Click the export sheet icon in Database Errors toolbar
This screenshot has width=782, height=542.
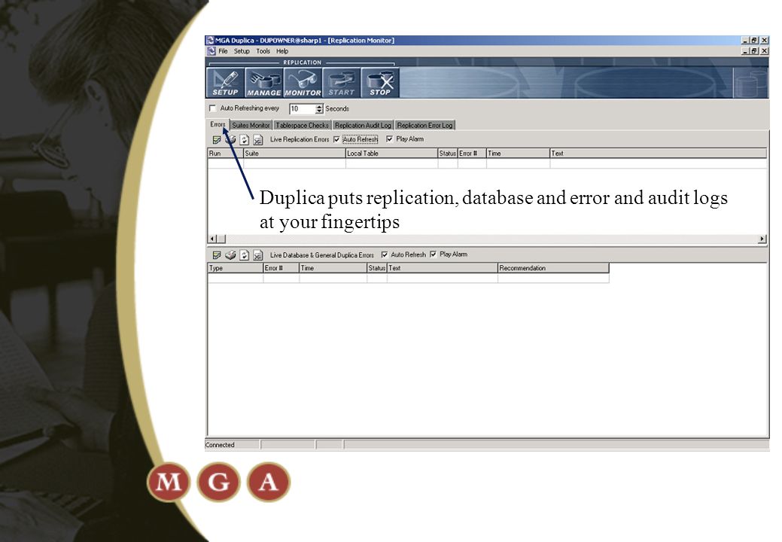(x=258, y=255)
